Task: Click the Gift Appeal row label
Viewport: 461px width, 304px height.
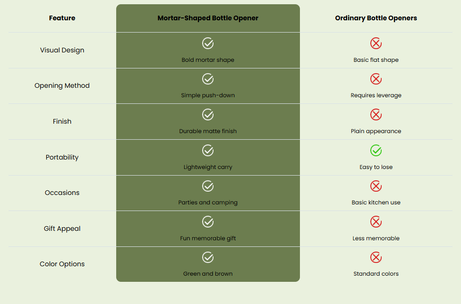Action: point(62,228)
